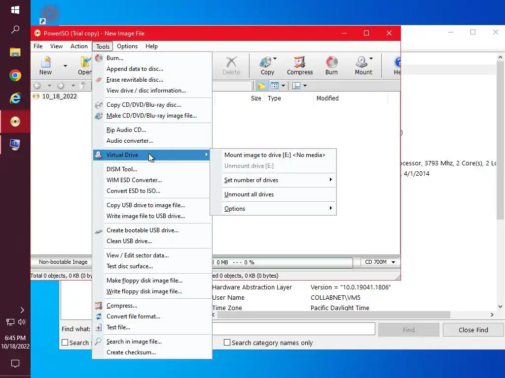The height and width of the screenshot is (378, 505).
Task: Choose Erase rewritable disc...
Action: click(152, 80)
